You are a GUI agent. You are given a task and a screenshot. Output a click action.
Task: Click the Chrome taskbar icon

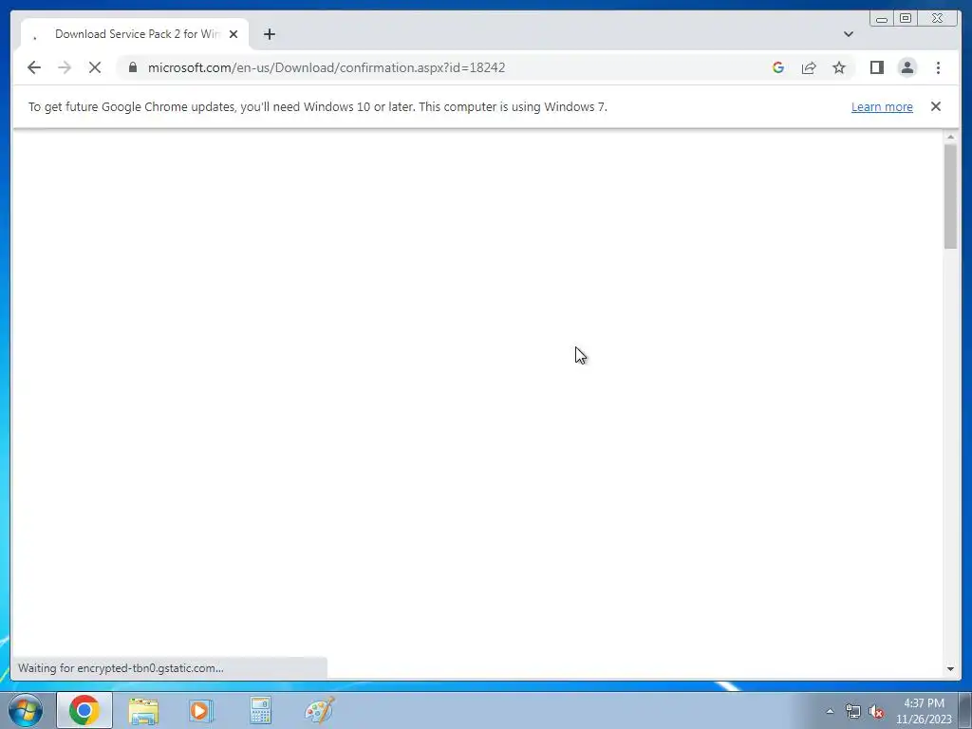click(84, 710)
